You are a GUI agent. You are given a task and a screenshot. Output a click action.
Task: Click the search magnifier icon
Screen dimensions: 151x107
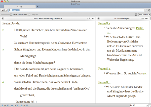pos(10,10)
